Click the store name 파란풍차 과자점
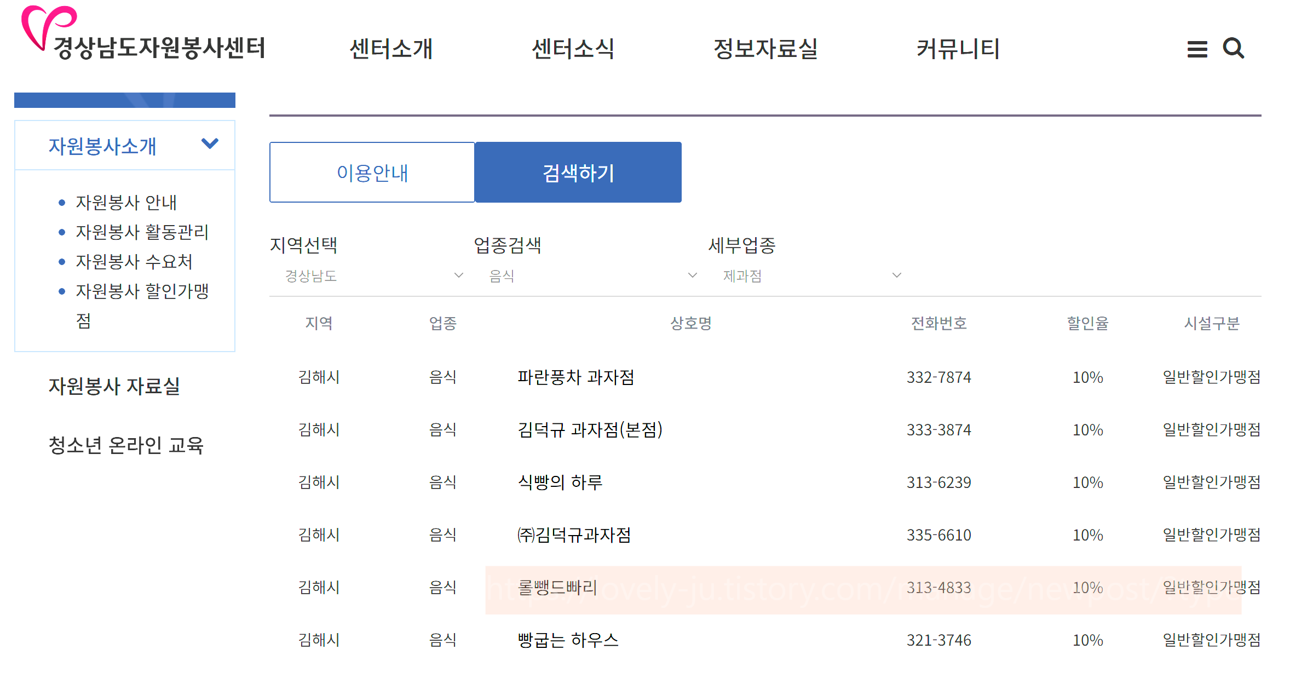This screenshot has height=678, width=1313. click(576, 377)
